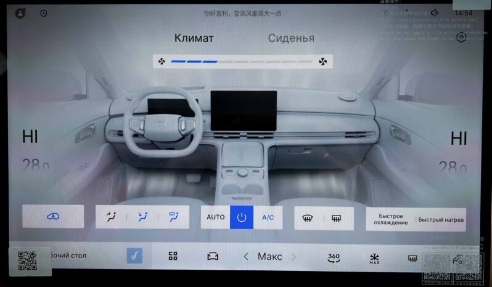Viewport: 492px width, 287px height.
Task: Adjust driver-side HI temperature
Action: tap(30, 137)
